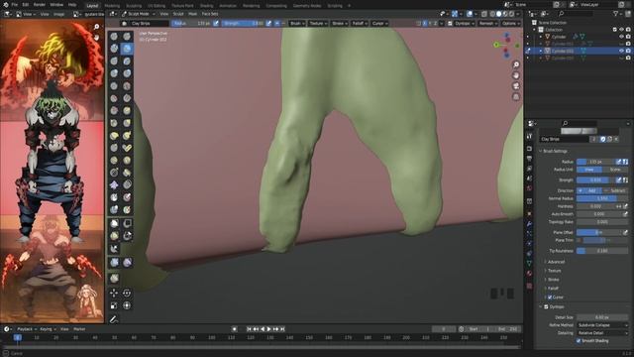
Task: Open the Options dropdown
Action: (x=510, y=24)
